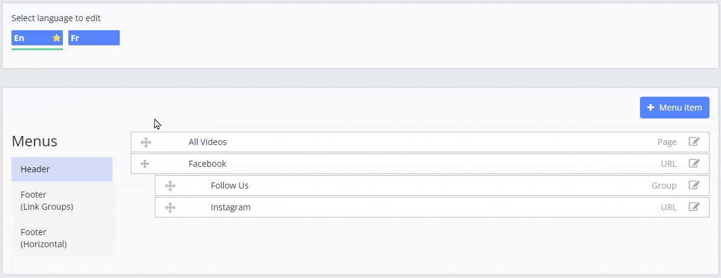Add a new Menu Item
This screenshot has width=721, height=278.
point(674,108)
